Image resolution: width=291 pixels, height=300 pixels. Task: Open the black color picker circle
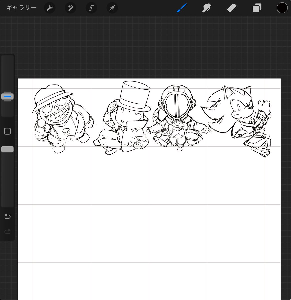[282, 8]
